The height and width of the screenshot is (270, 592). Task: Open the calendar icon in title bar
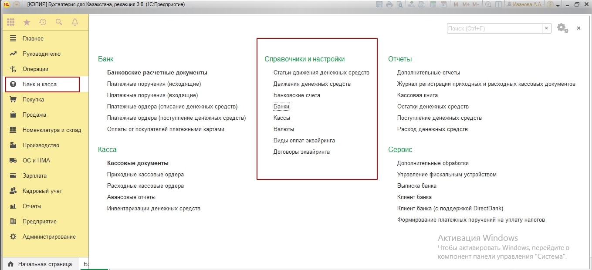coord(443,4)
